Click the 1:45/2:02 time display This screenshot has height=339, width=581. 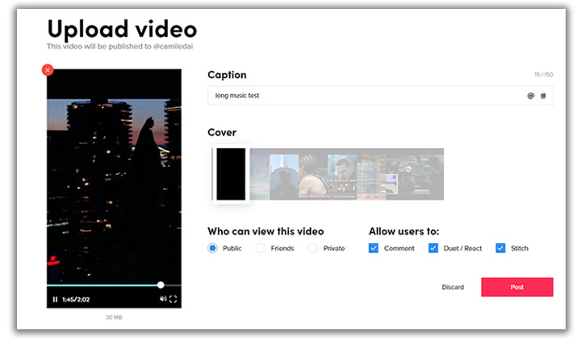coord(76,300)
